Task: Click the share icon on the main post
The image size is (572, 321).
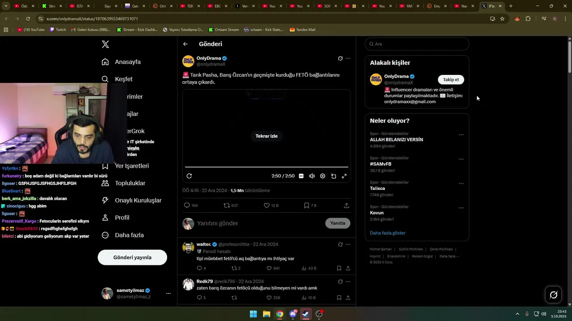Action: (x=346, y=206)
